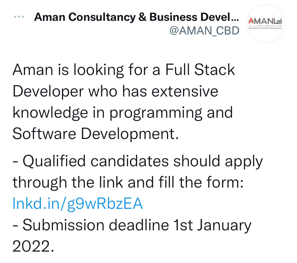Click the 'through the link and fill the form:' line
Viewport: 297px width, 263px height.
coord(128,182)
